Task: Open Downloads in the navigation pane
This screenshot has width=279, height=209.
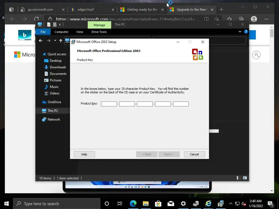Action: click(55, 67)
